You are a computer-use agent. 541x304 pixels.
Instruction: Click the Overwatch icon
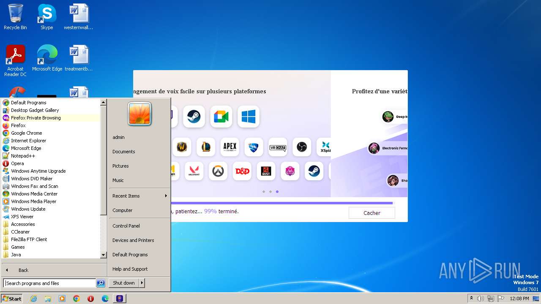[218, 171]
